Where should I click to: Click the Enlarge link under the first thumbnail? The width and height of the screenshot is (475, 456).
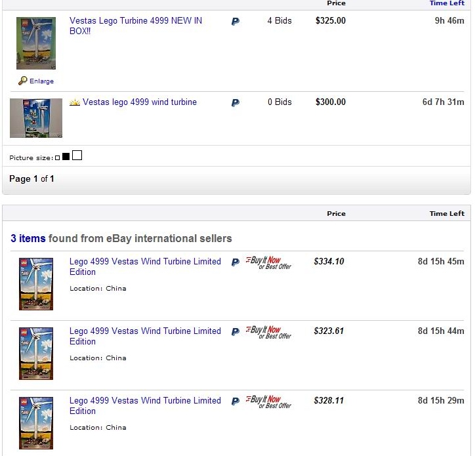point(41,81)
